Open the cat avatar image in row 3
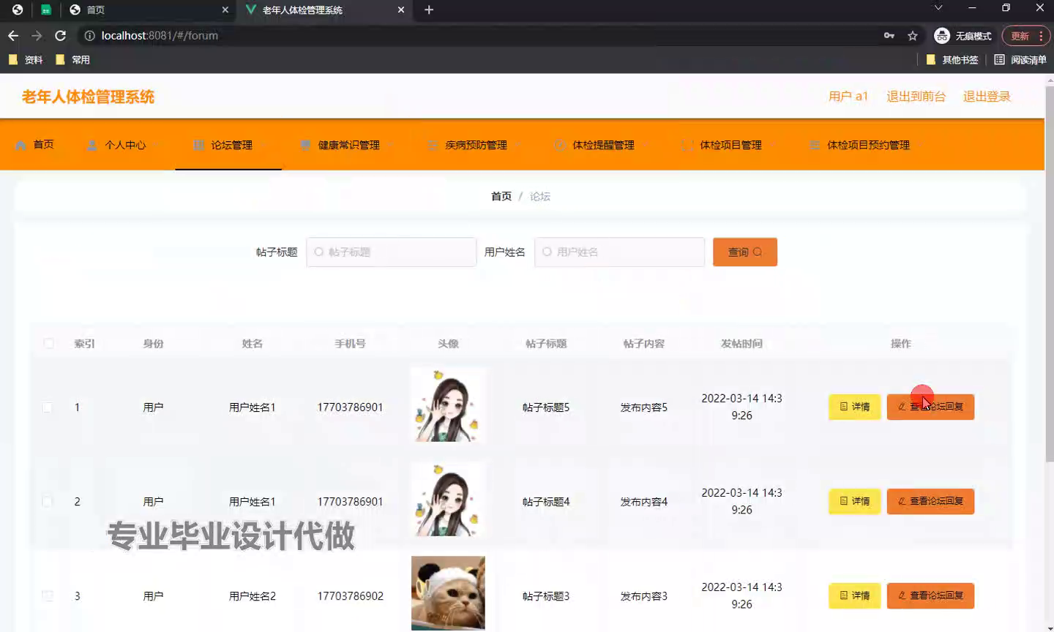This screenshot has width=1054, height=632. pyautogui.click(x=448, y=593)
